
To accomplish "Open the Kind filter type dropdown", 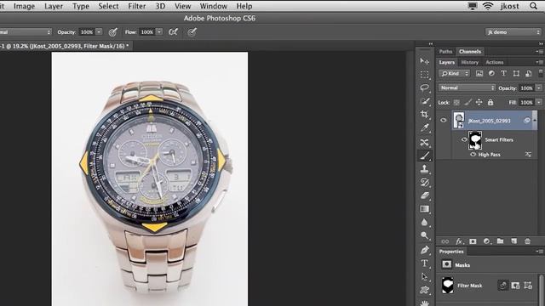I will click(454, 73).
